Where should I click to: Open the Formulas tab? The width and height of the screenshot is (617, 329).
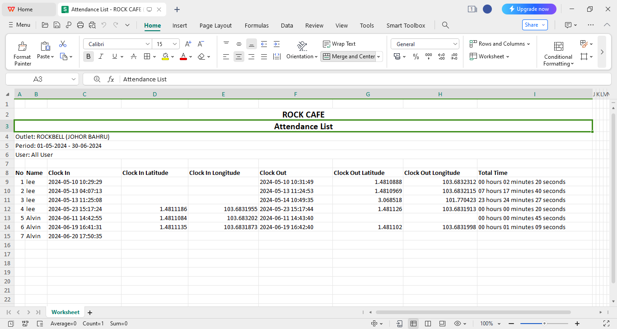[257, 25]
